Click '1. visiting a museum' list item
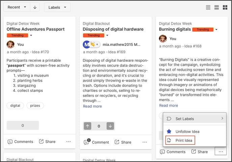Image resolution: width=232 pixels, height=162 pixels. [31, 76]
